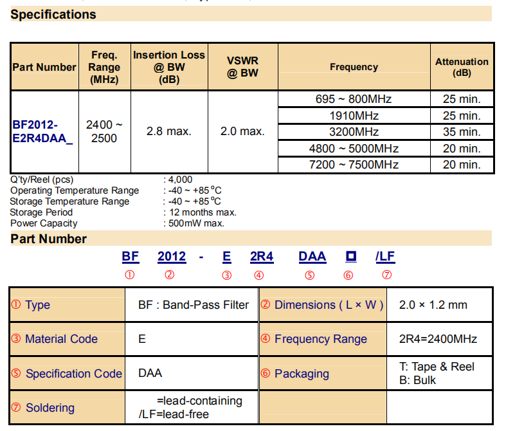Select the '2R4=2400MHz' value

(438, 339)
